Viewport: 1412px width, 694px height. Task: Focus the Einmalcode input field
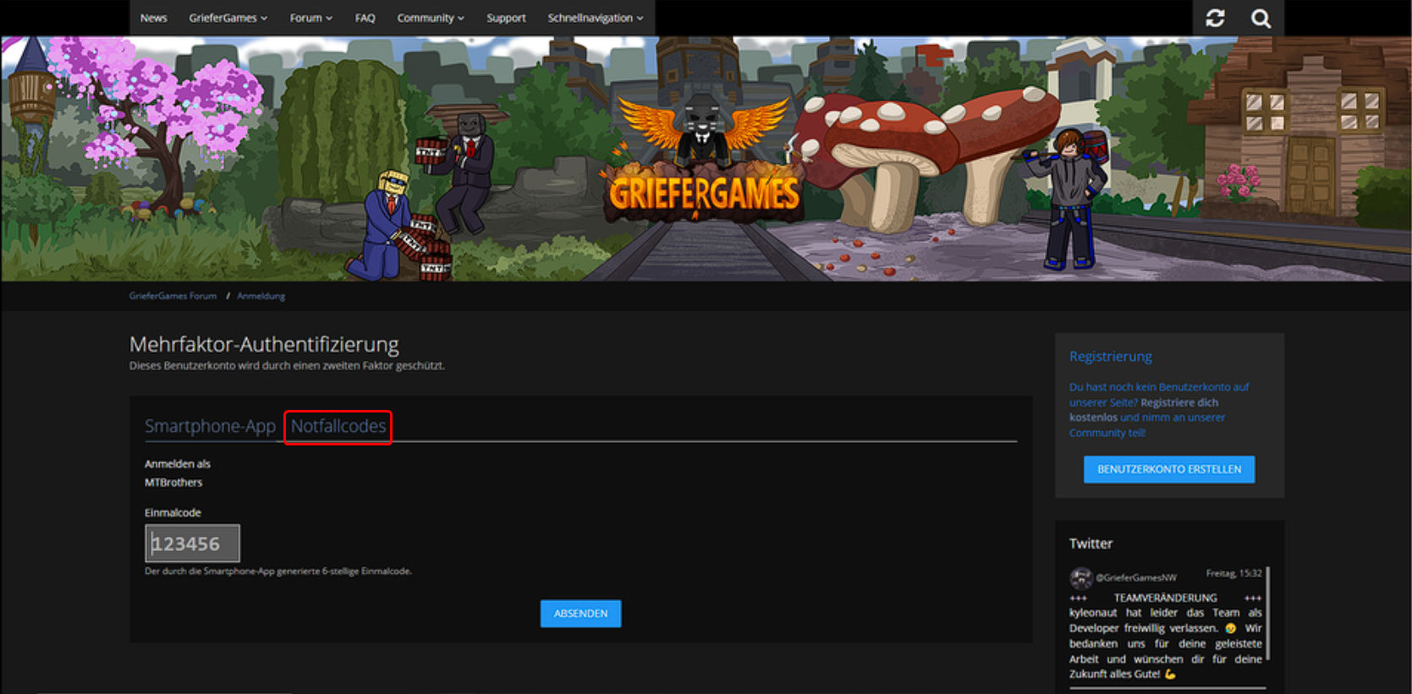click(192, 544)
